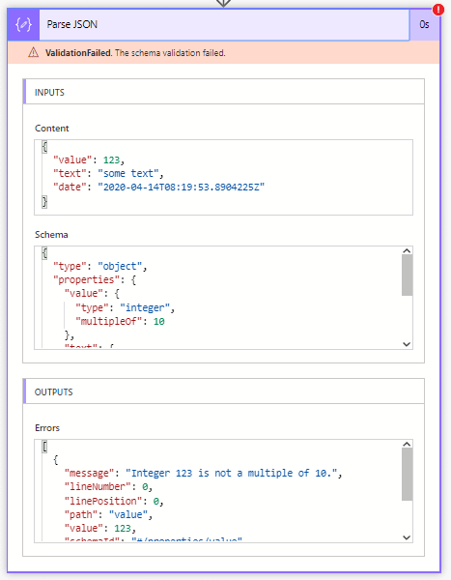Click the Errors scrollbar thumb
451x580 pixels.
coord(407,475)
